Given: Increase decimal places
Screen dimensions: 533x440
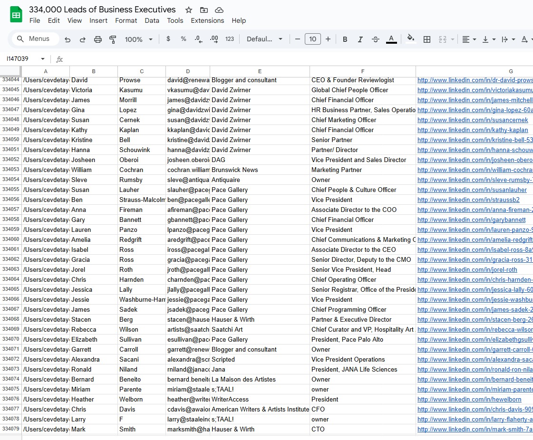Looking at the screenshot, I should 214,39.
